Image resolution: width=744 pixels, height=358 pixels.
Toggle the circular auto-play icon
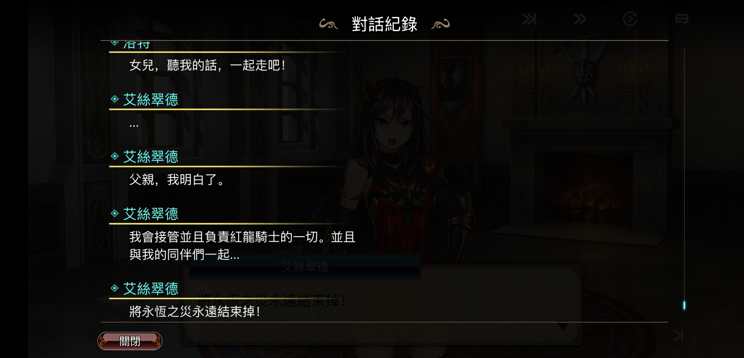point(630,19)
